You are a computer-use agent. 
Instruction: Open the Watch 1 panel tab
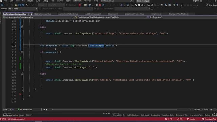point(29,115)
